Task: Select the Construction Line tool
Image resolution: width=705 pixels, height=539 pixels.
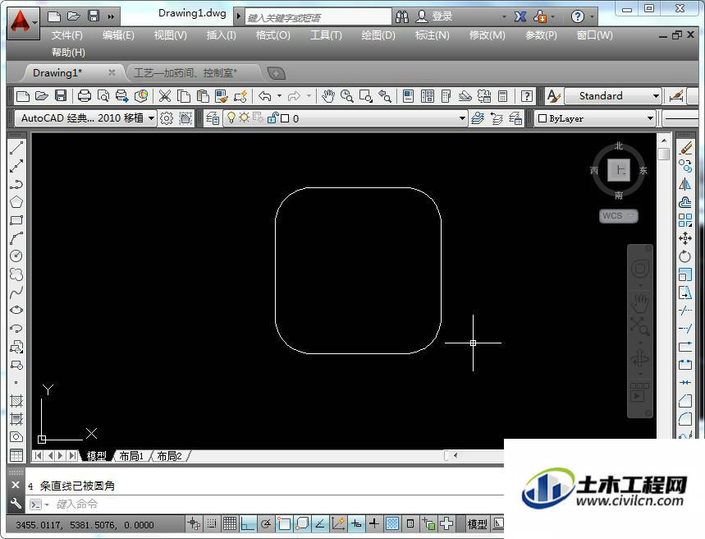Action: pyautogui.click(x=16, y=166)
